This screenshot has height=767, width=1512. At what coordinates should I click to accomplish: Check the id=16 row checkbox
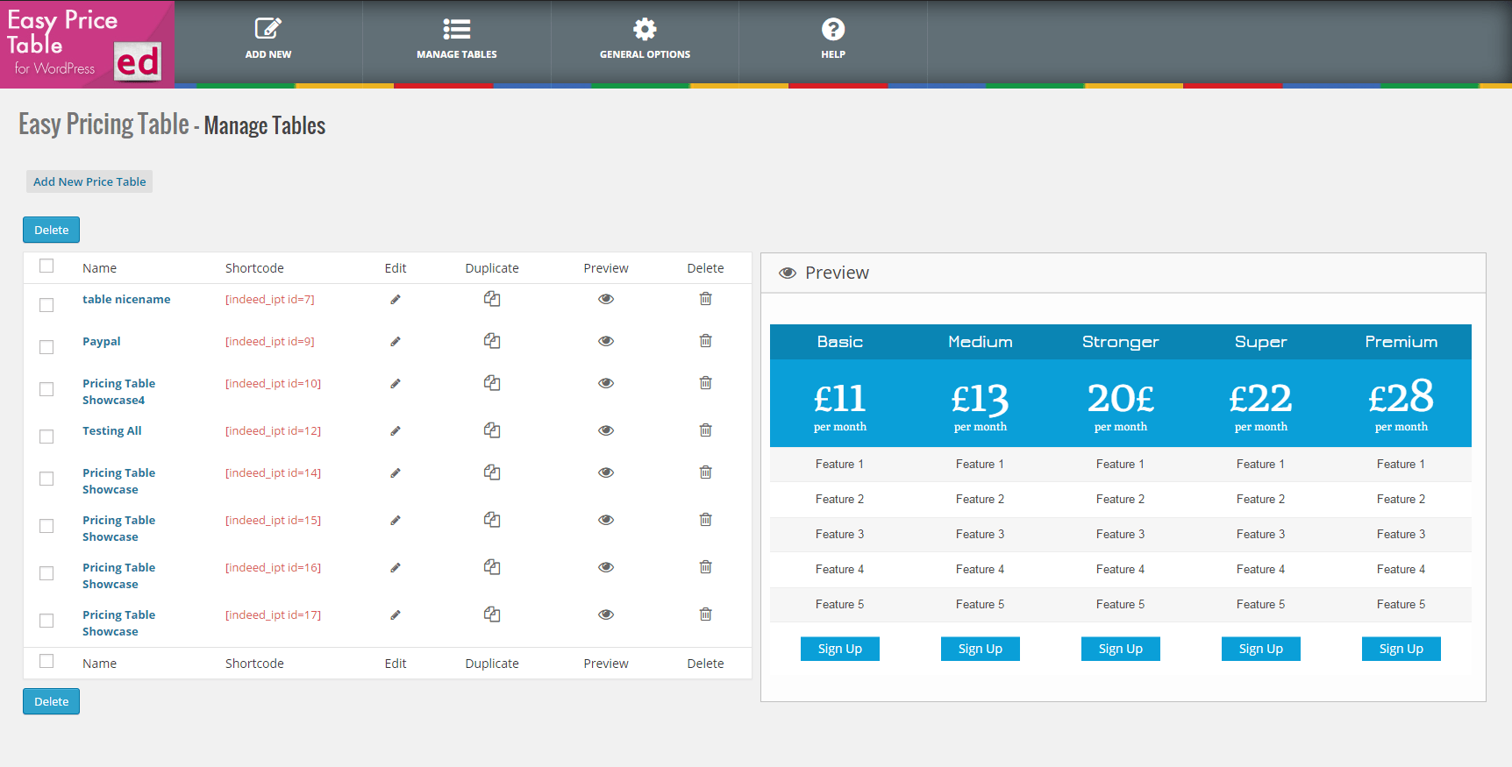[x=46, y=573]
